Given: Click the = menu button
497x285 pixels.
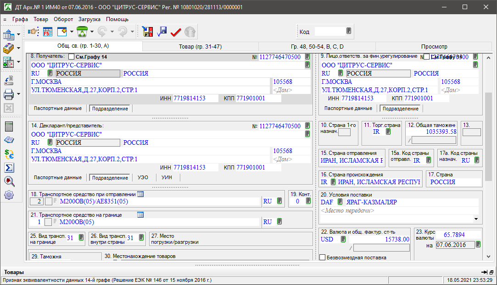Looking at the screenshot, I should [x=5, y=19].
